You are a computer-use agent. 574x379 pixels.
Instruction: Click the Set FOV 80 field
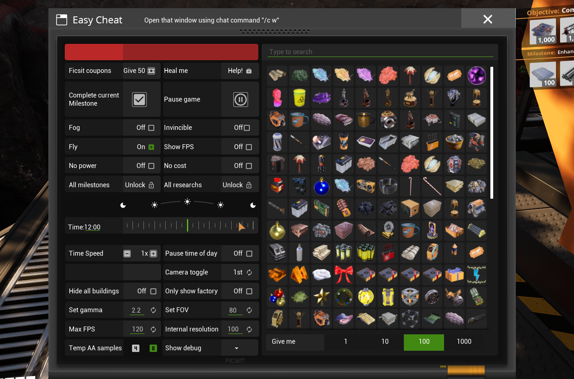tap(235, 311)
